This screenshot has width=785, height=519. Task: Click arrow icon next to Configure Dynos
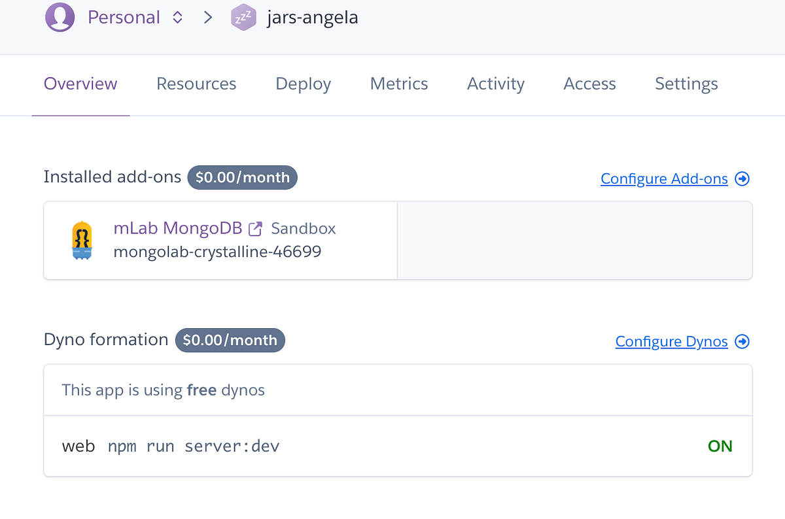[742, 341]
